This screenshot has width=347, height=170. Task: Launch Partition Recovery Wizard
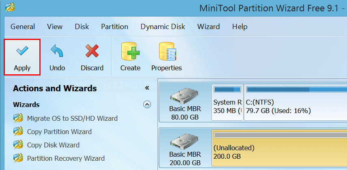66,158
